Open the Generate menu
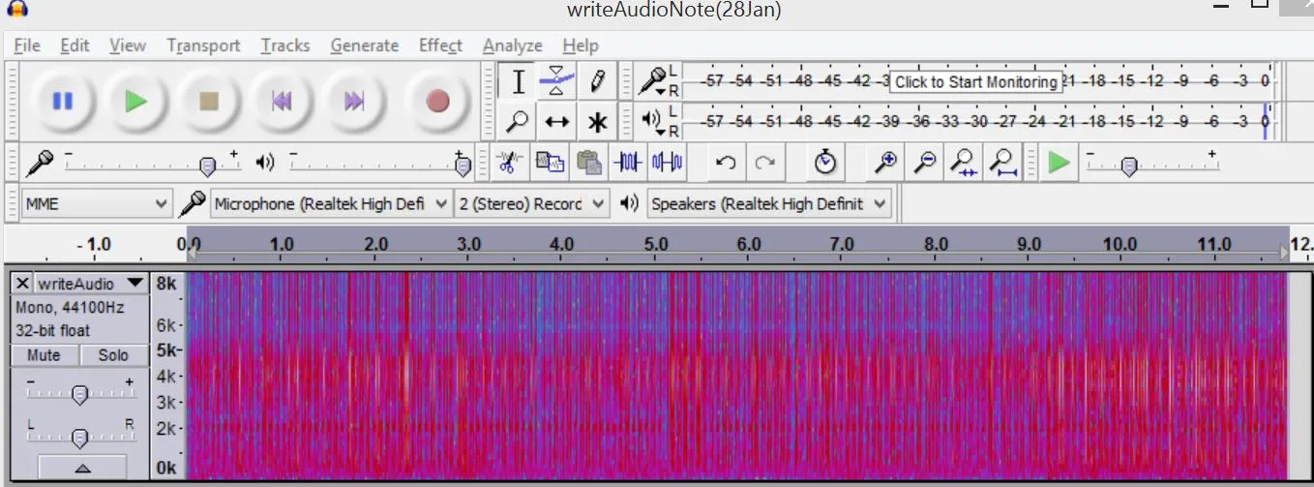 pyautogui.click(x=364, y=46)
